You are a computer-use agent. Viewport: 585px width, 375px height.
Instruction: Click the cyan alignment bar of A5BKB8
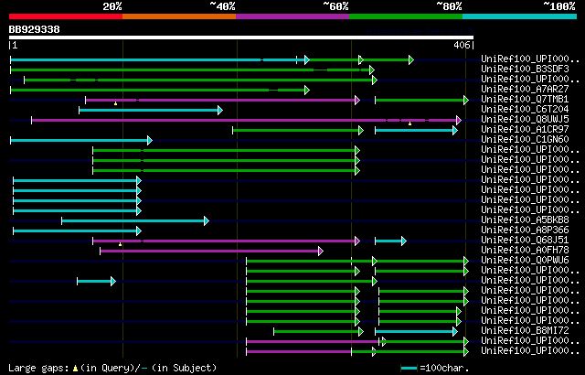click(133, 221)
